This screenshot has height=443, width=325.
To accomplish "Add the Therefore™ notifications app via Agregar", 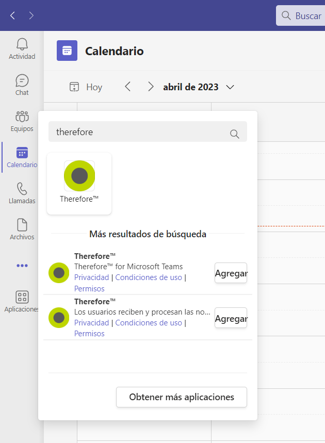I will tap(231, 318).
